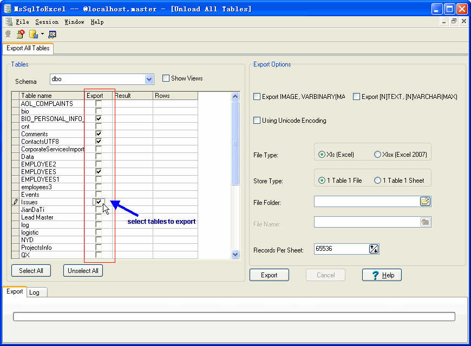Open the Session menu
Viewport: 471px width, 346px height.
tap(47, 22)
